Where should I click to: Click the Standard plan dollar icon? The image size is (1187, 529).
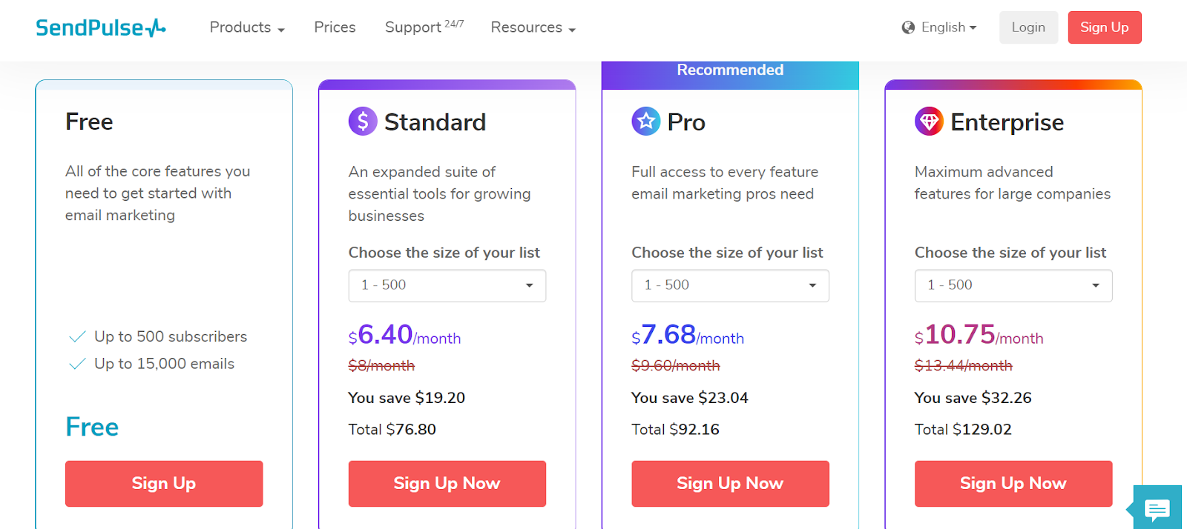point(363,121)
